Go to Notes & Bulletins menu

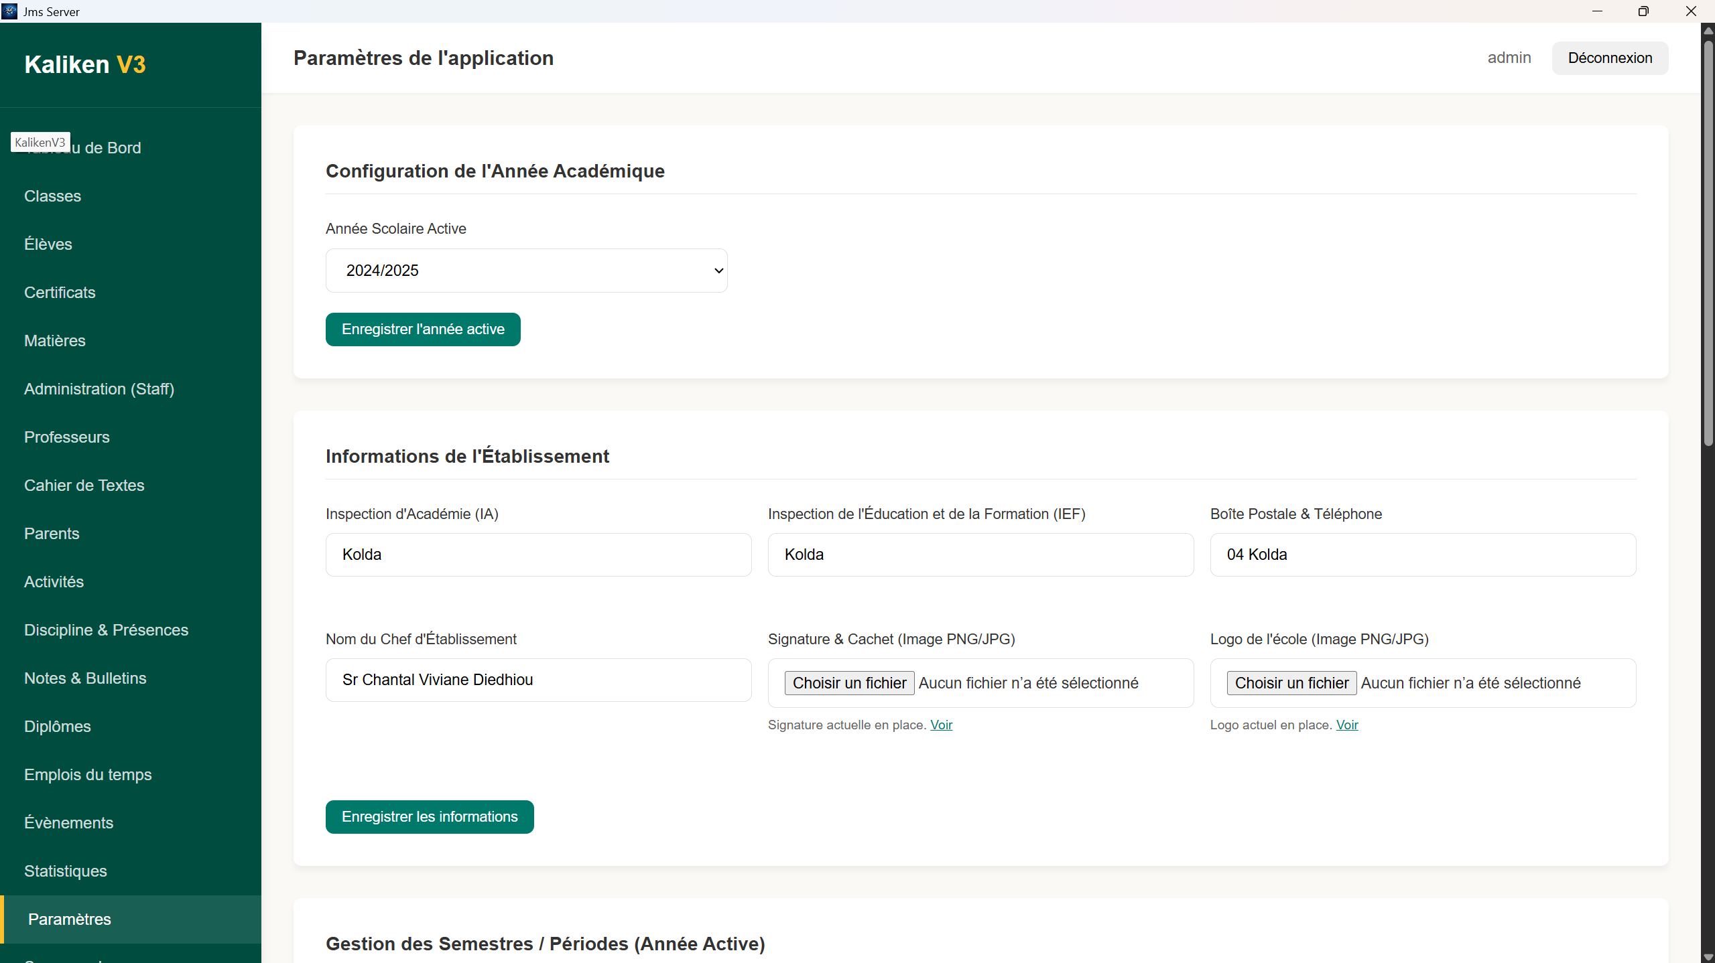click(85, 678)
